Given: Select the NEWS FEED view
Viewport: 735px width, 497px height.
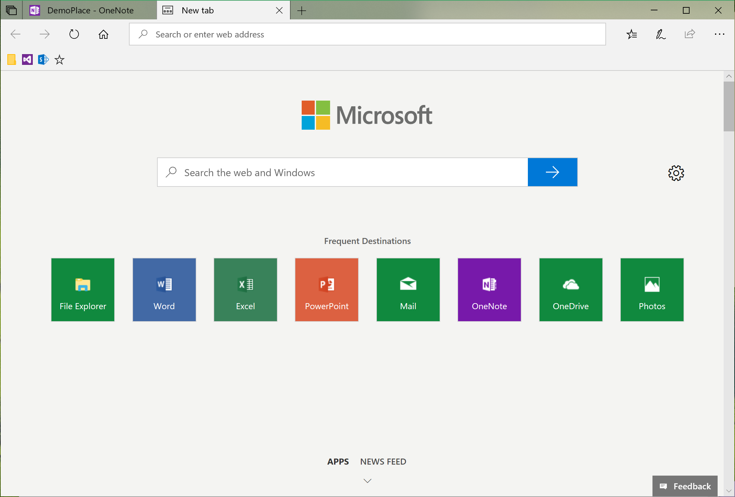Looking at the screenshot, I should click(383, 461).
